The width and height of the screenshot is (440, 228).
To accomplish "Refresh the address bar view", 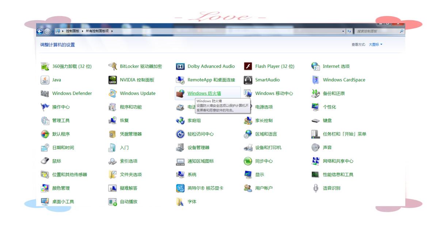I will tap(349, 31).
